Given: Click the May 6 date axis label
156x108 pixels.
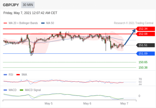Looking at the screenshot, I should (87, 103).
